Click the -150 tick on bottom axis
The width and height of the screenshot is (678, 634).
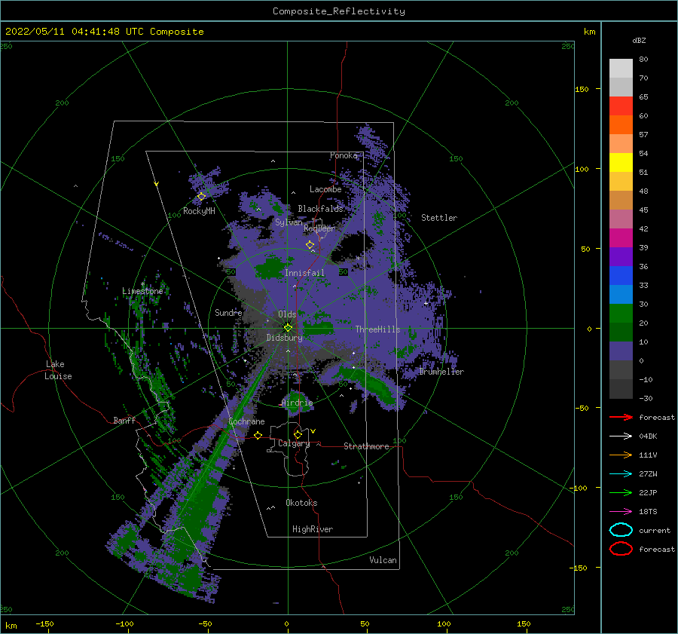[44, 623]
